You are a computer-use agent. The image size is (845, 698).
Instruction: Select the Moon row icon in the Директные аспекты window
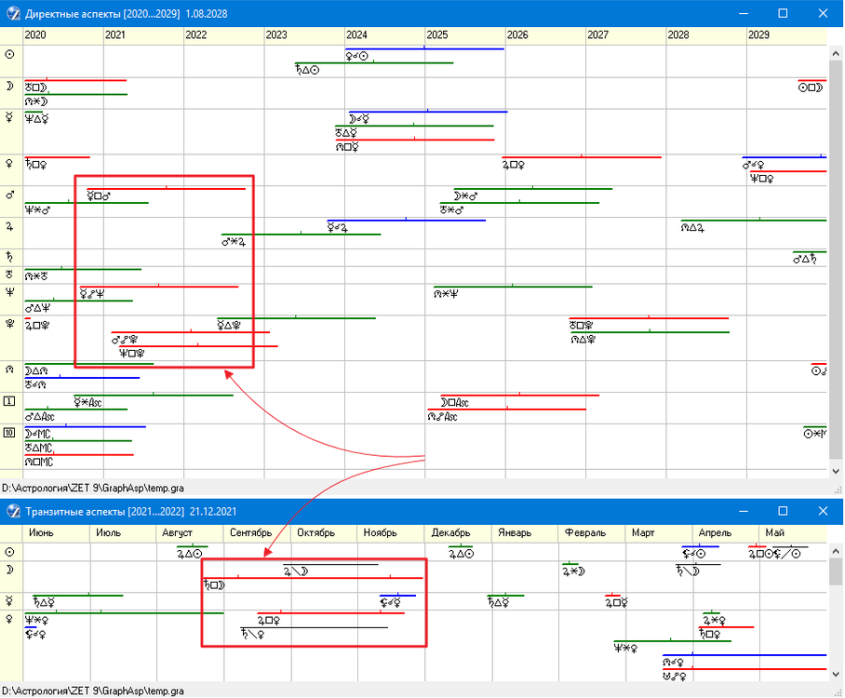9,86
